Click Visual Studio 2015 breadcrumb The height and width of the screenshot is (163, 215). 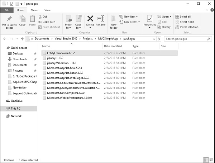pos(66,39)
